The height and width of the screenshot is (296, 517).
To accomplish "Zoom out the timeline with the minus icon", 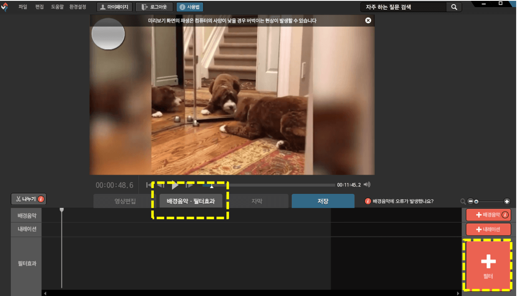I will point(471,201).
